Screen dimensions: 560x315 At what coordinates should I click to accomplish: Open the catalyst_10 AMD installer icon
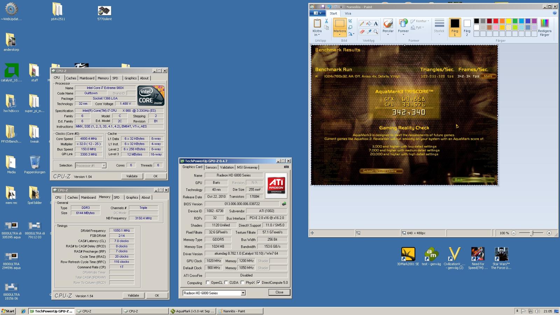(11, 73)
